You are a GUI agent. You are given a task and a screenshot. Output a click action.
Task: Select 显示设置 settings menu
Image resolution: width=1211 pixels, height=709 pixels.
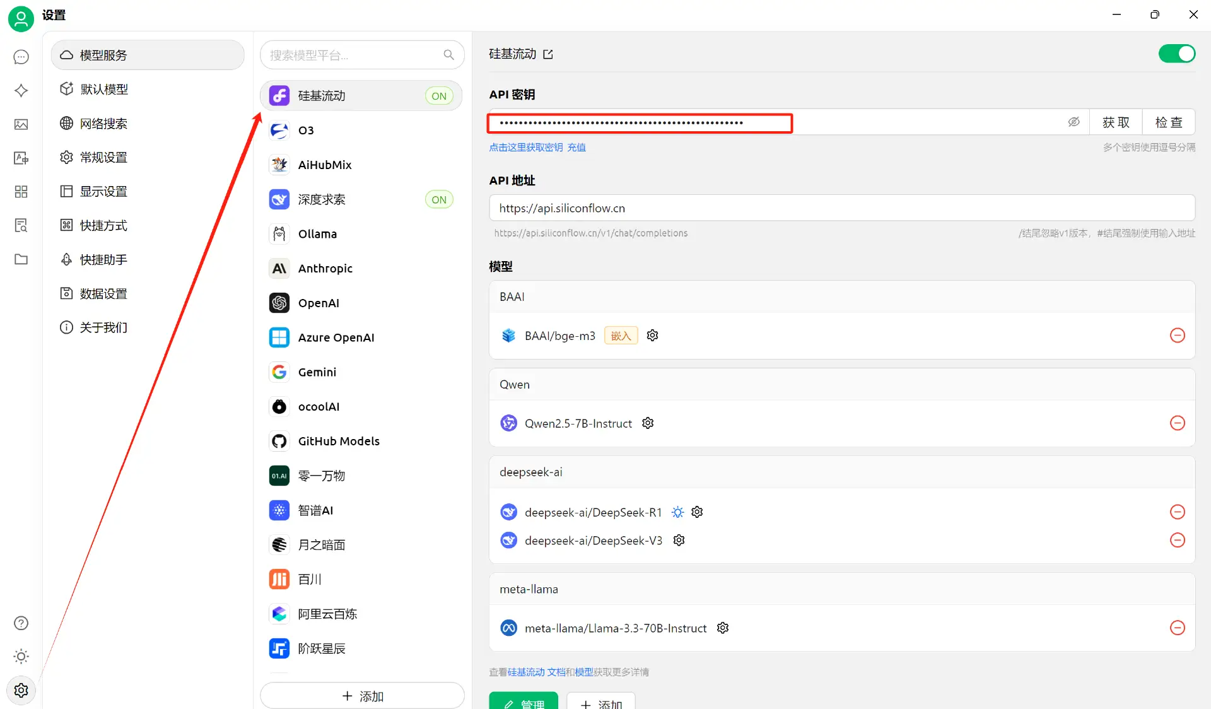(148, 192)
